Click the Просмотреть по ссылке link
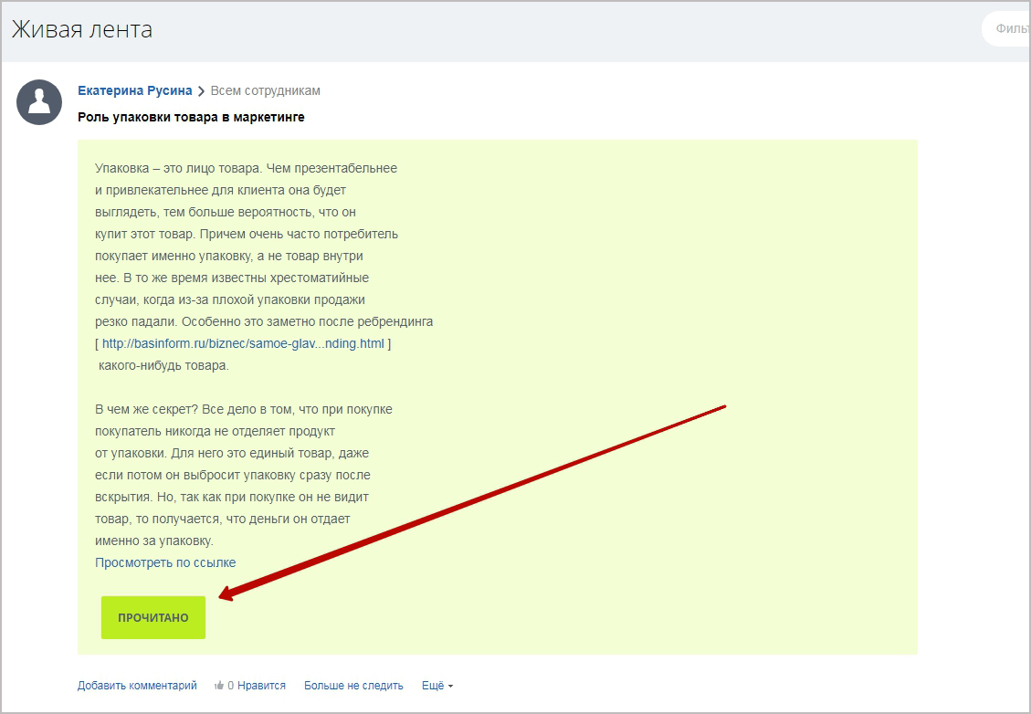The width and height of the screenshot is (1031, 714). coord(165,562)
